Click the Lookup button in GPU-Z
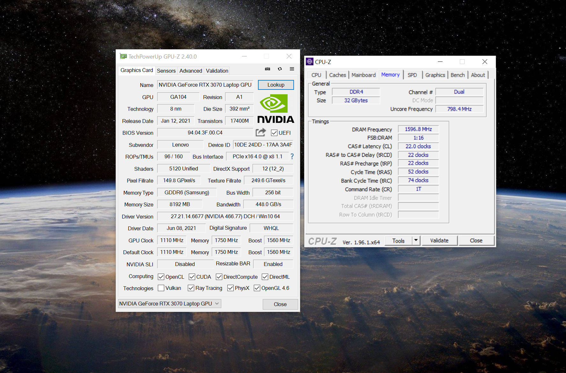This screenshot has width=566, height=373. pos(276,85)
